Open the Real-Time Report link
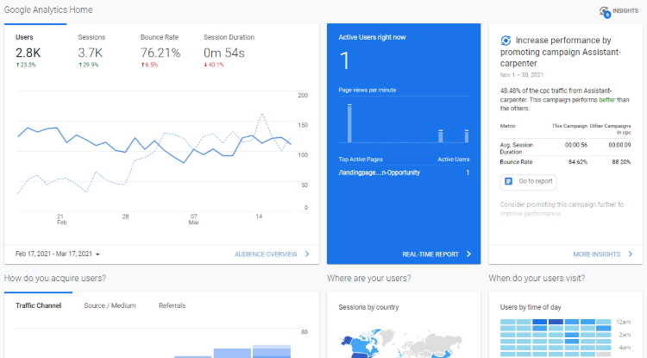This screenshot has height=358, width=647. point(430,254)
